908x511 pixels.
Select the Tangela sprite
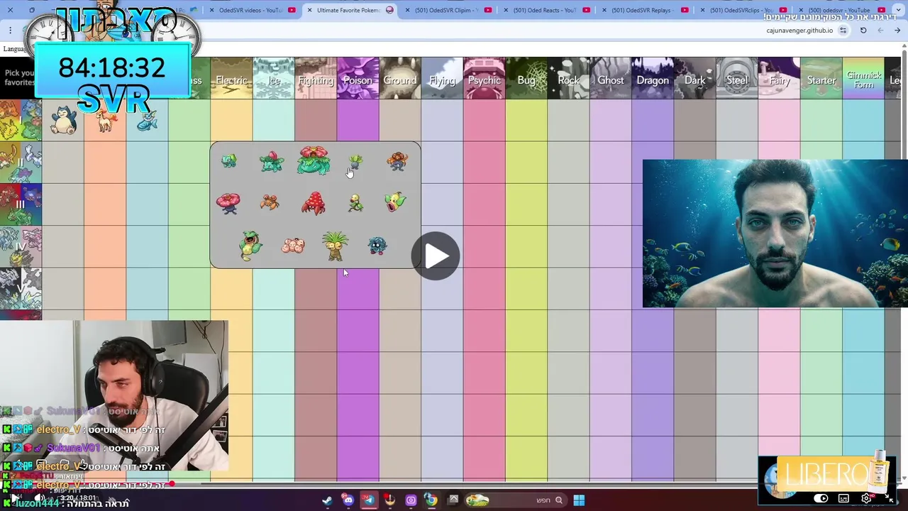pyautogui.click(x=377, y=246)
